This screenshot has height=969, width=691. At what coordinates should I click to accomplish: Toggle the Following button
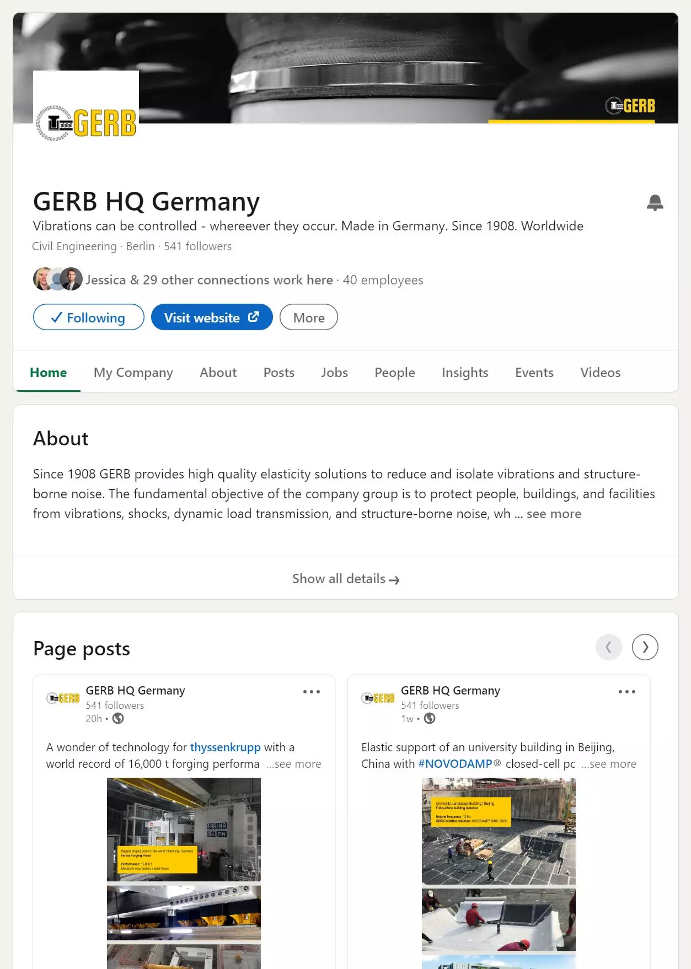click(89, 317)
